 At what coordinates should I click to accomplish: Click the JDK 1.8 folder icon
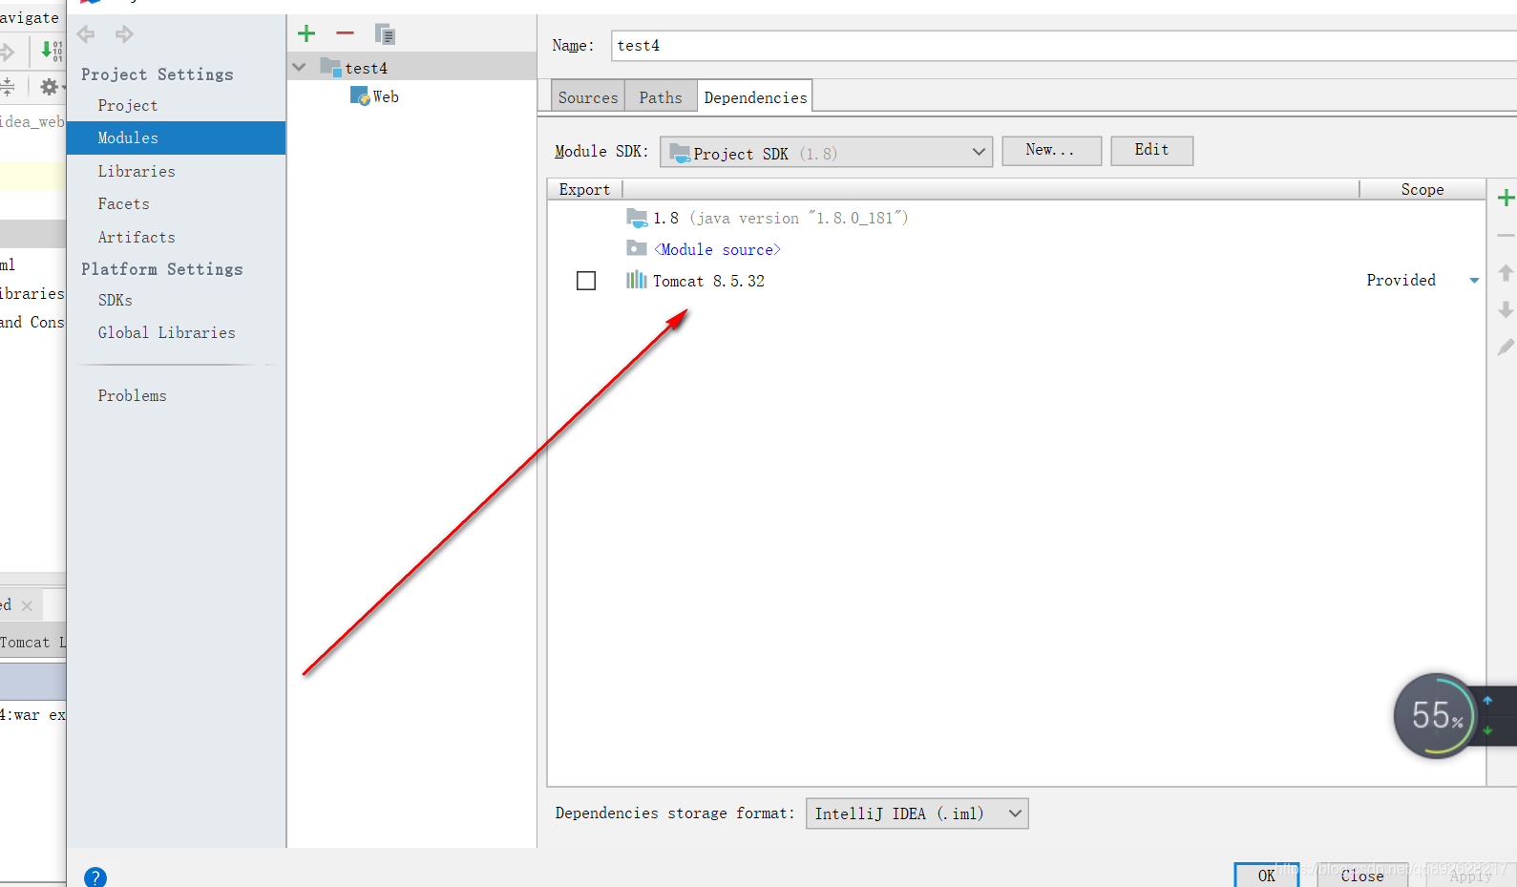point(637,218)
